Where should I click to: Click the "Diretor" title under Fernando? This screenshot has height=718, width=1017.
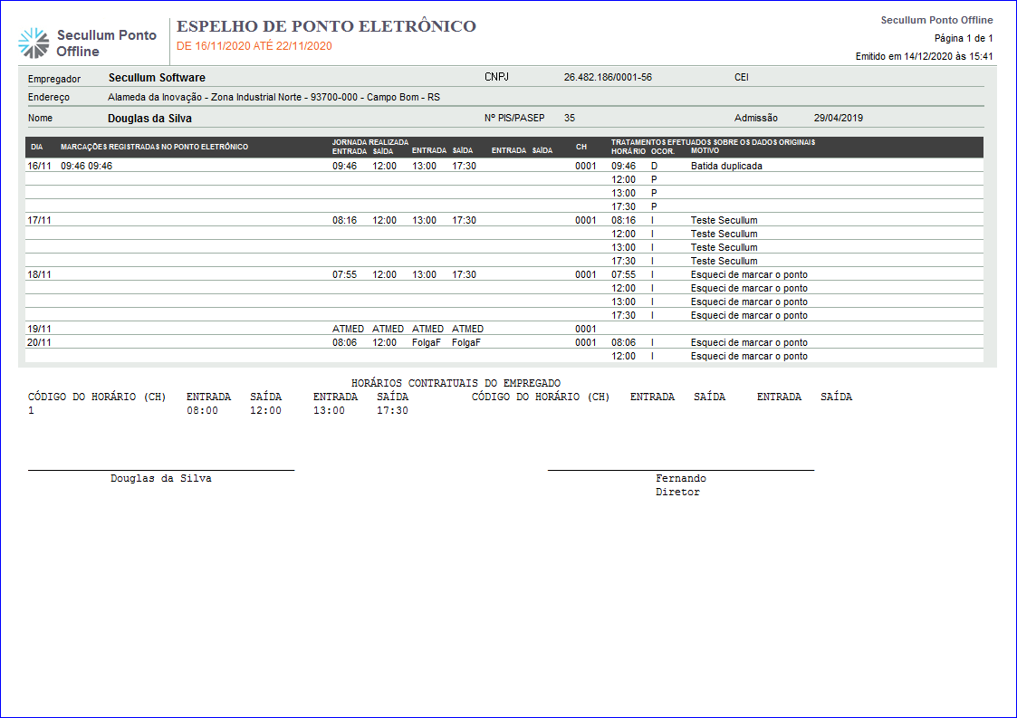677,493
